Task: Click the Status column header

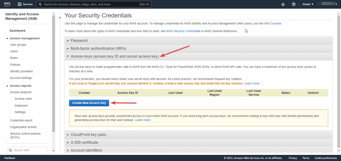Action: 286,93
